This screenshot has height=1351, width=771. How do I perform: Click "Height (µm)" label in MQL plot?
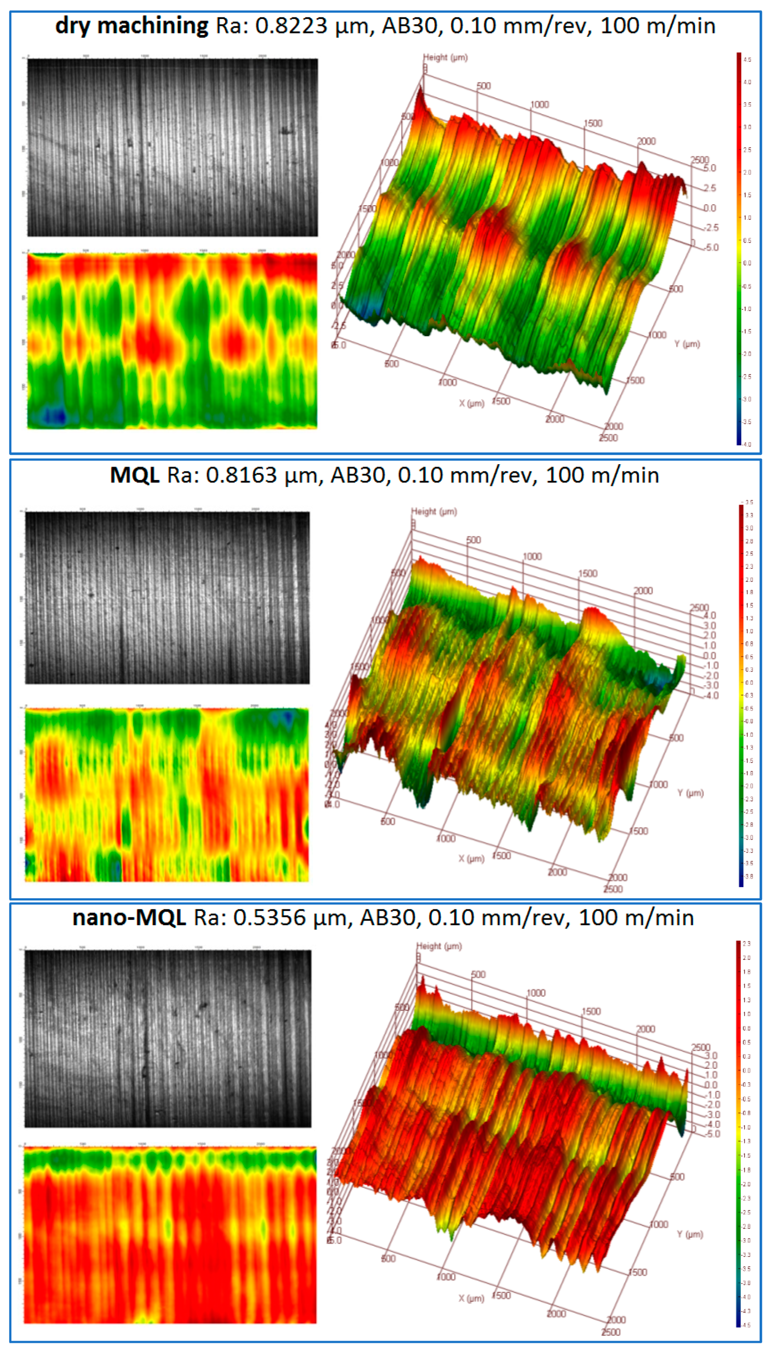click(x=434, y=511)
